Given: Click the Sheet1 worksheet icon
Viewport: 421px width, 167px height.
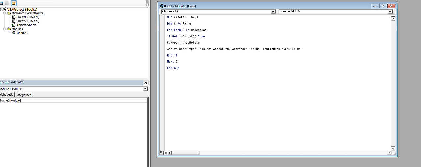Looking at the screenshot, I should pos(13,17).
